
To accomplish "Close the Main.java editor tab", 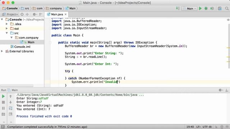I will pyautogui.click(x=65, y=14).
